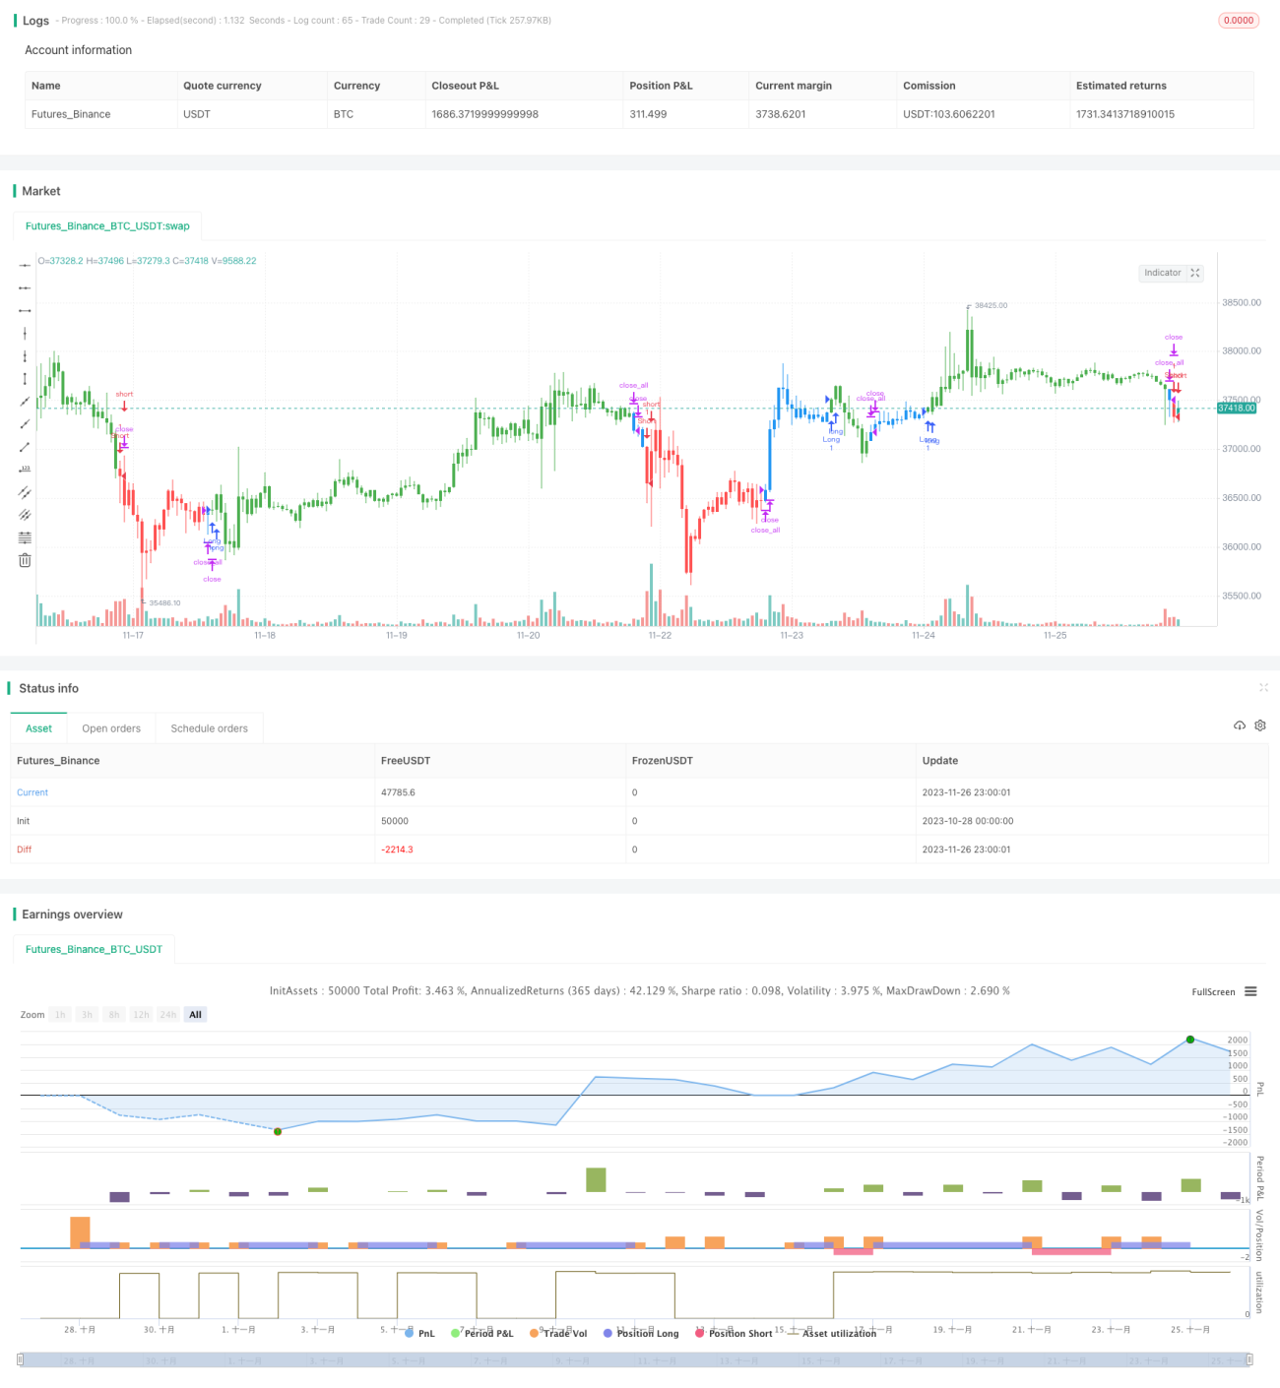The height and width of the screenshot is (1388, 1280).
Task: Pick the price line tool with 123 label
Action: coord(25,470)
